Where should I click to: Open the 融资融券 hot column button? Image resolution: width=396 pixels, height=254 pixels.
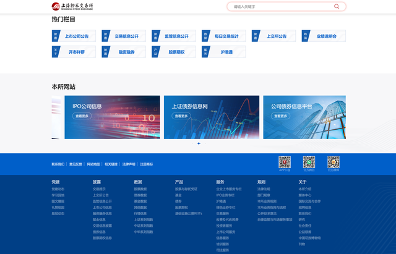pyautogui.click(x=124, y=52)
